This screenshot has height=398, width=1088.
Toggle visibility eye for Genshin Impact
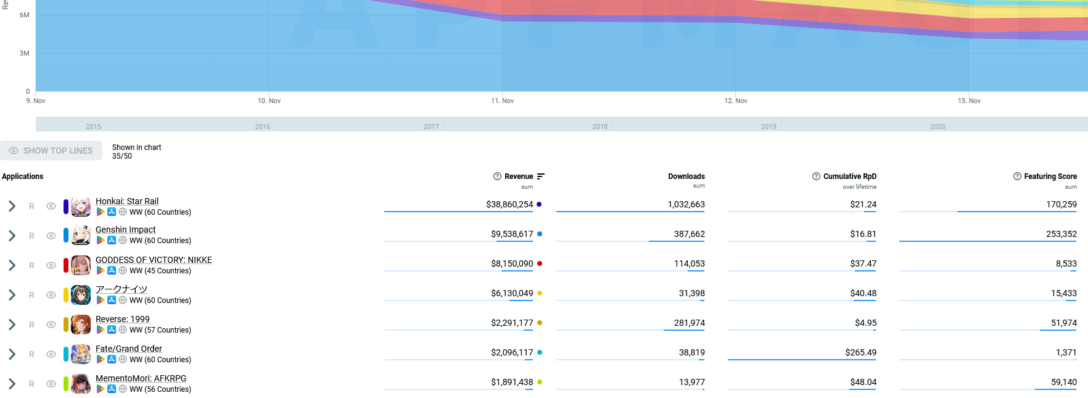click(51, 236)
